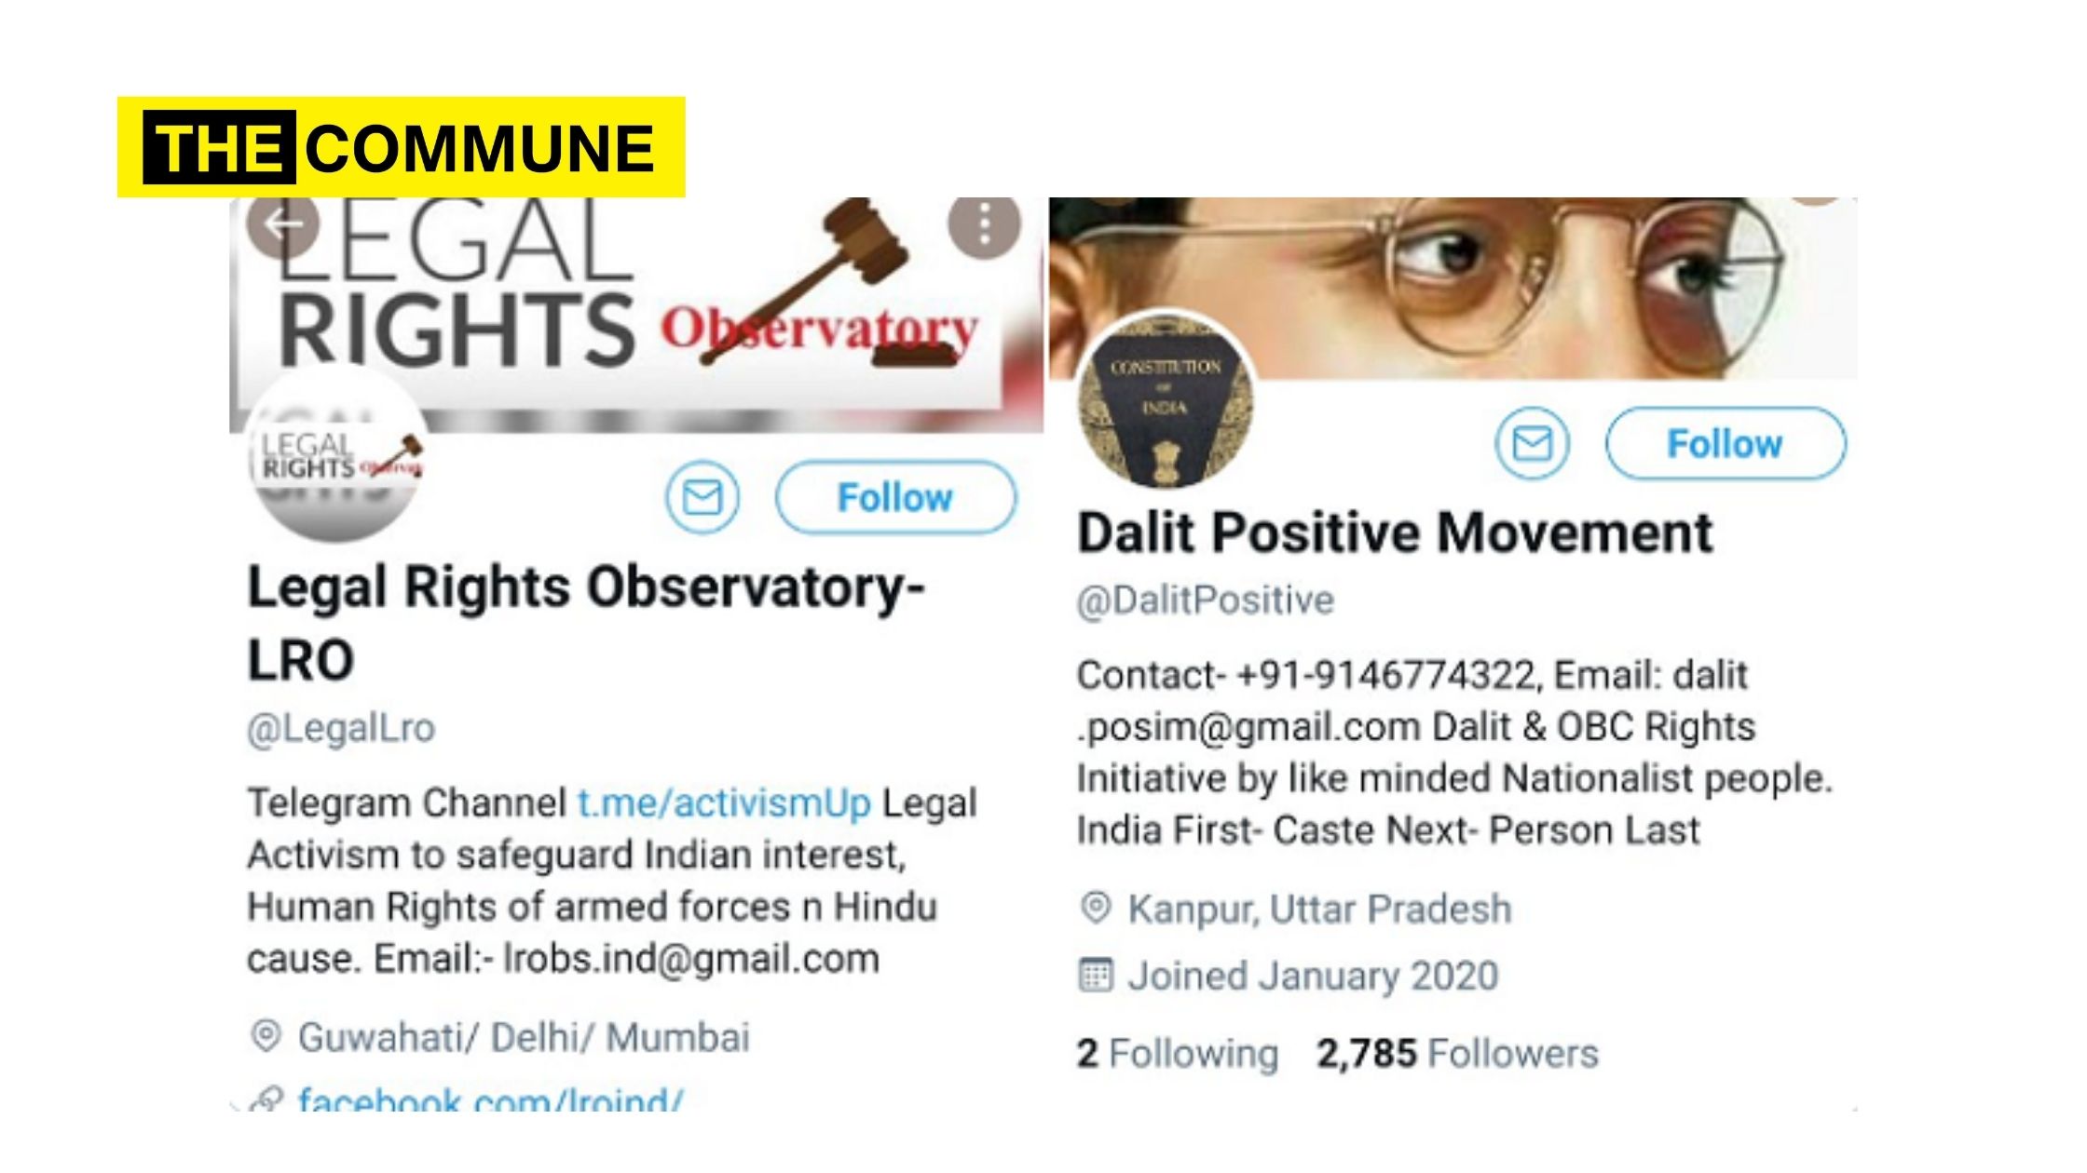Click the message envelope icon for Dalit Positive
The image size is (2087, 1173).
1533,443
